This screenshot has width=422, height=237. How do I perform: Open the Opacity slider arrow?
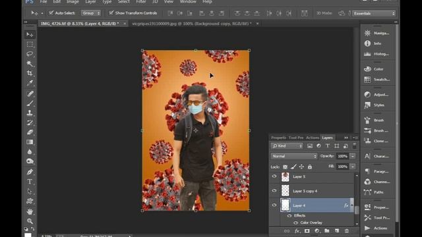[x=353, y=156]
